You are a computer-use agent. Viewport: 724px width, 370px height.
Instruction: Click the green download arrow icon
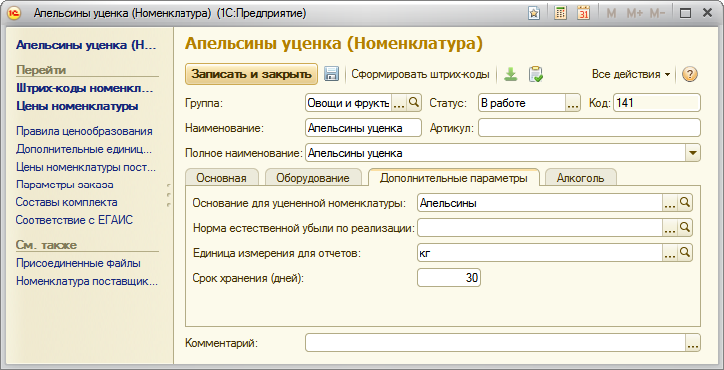tap(510, 74)
